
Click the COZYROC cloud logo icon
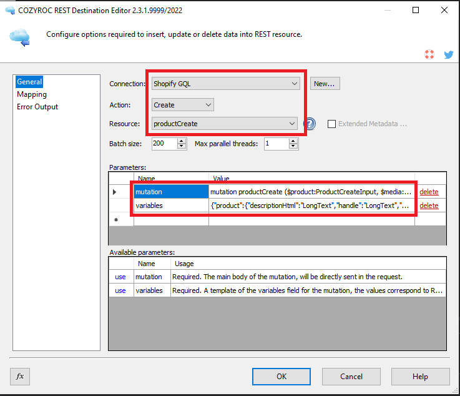19,35
